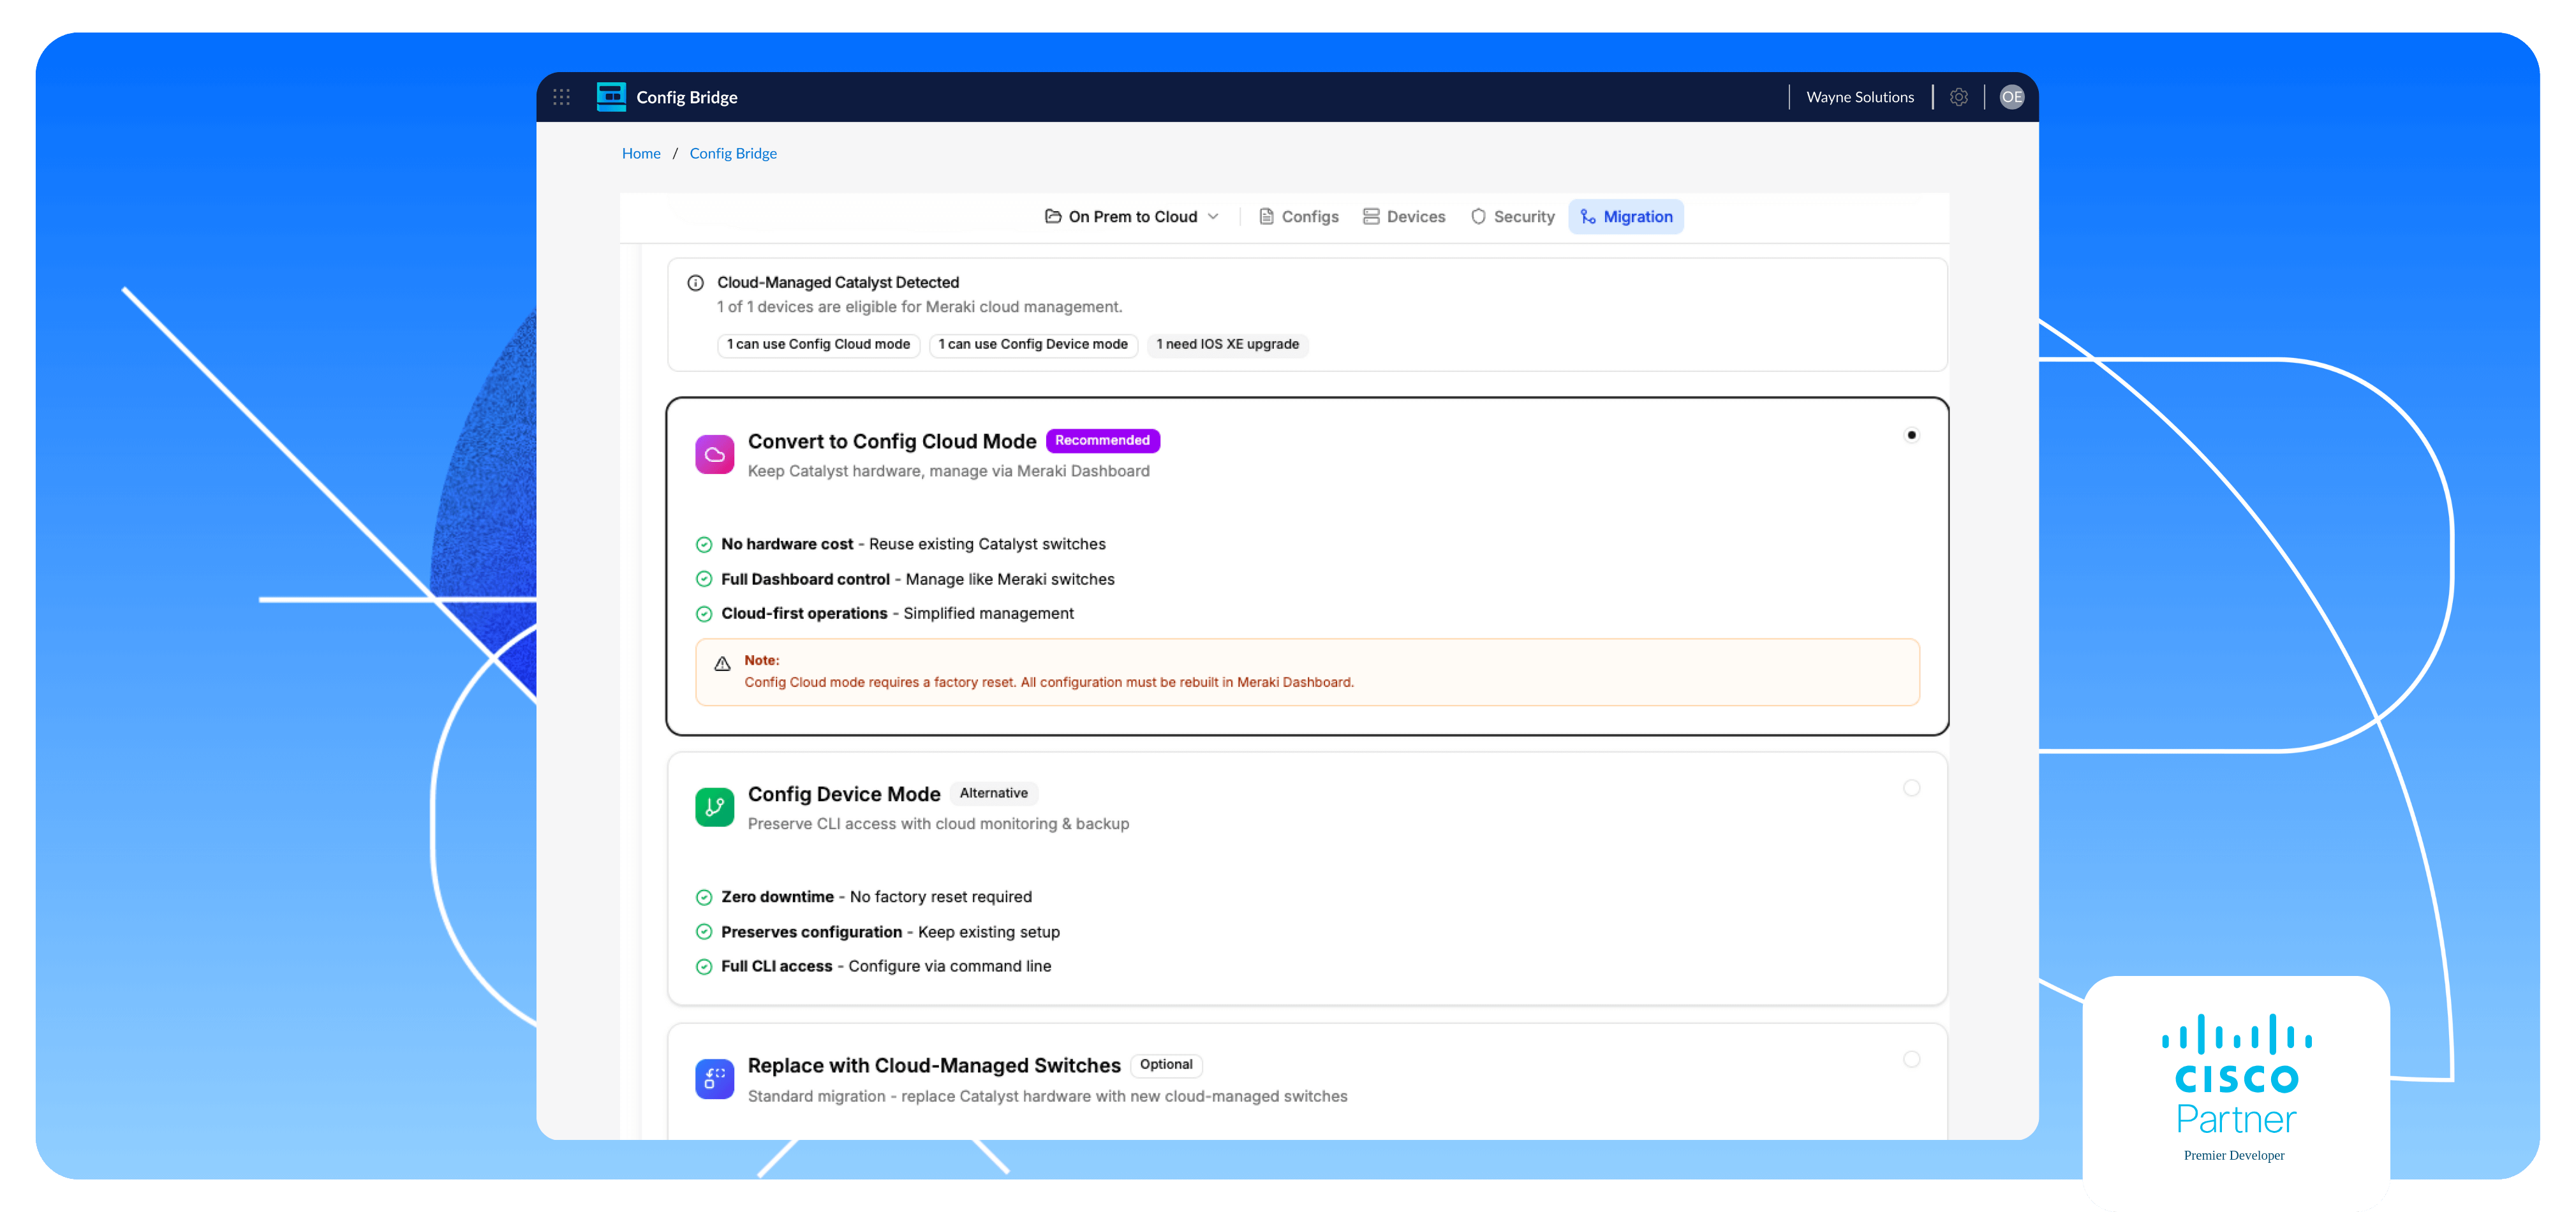2576x1212 pixels.
Task: Navigate to Home via the breadcrumb link
Action: click(x=641, y=153)
